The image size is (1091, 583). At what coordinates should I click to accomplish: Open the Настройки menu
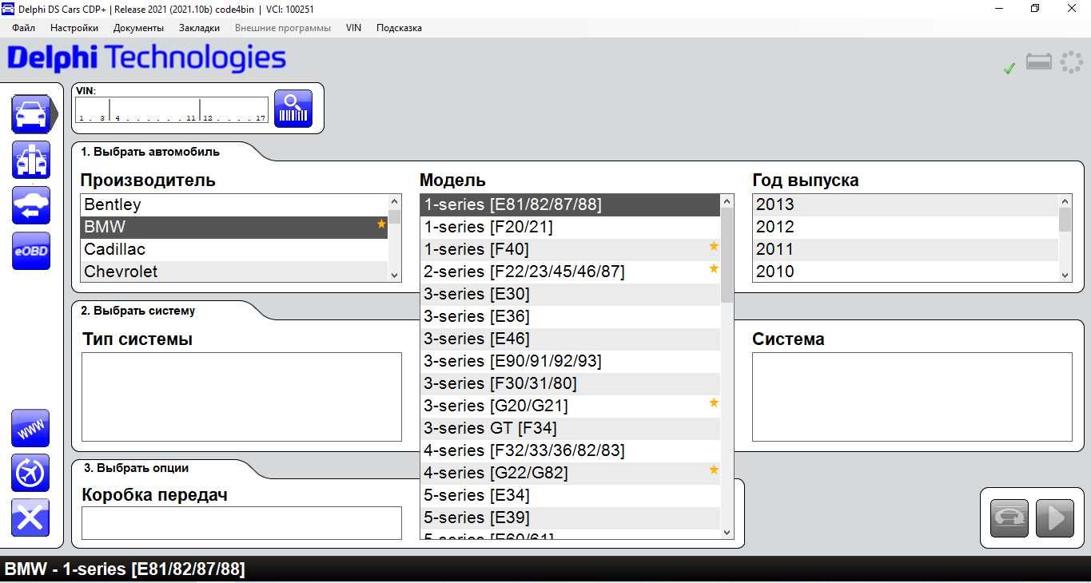coord(74,28)
